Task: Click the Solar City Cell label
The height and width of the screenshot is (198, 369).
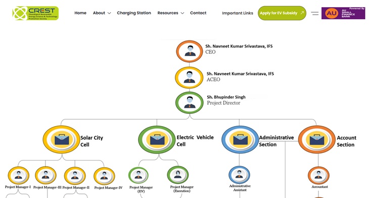Action: (92, 141)
